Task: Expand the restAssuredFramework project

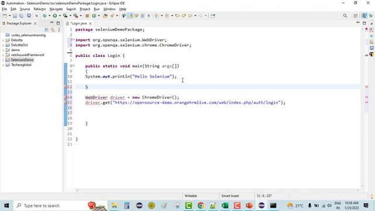Action: click(3, 55)
